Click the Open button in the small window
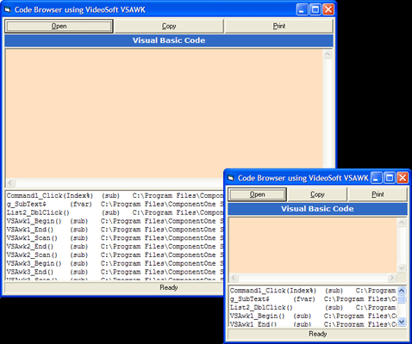 coord(257,194)
